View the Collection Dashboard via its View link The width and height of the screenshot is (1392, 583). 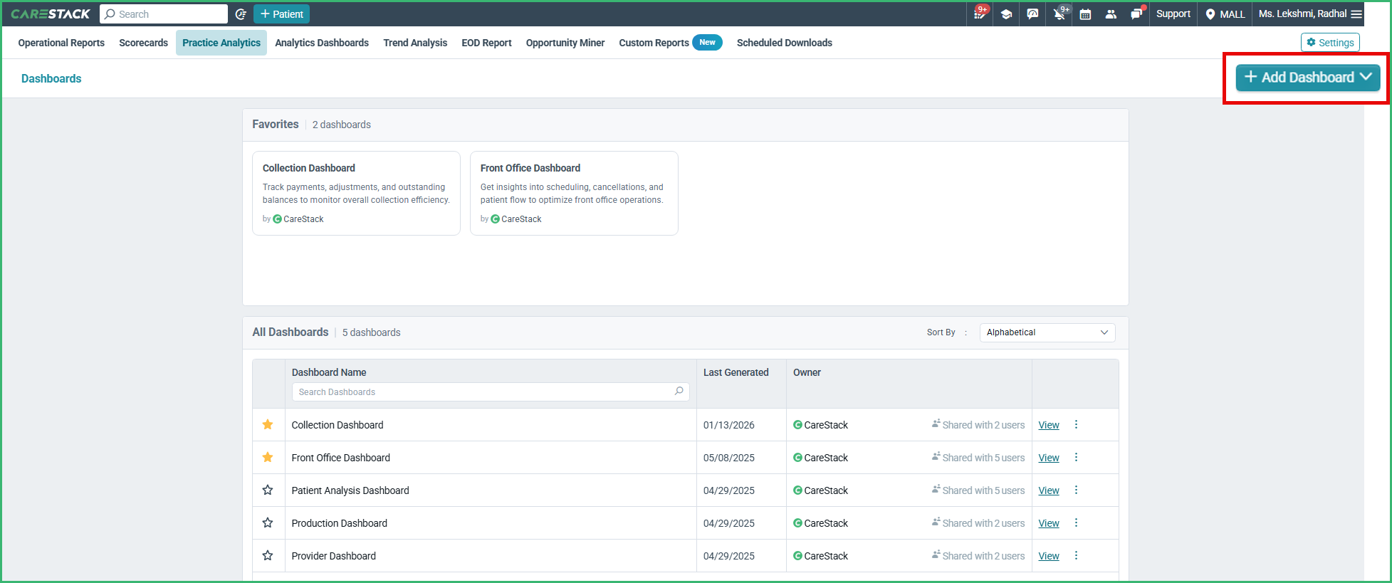[1049, 425]
